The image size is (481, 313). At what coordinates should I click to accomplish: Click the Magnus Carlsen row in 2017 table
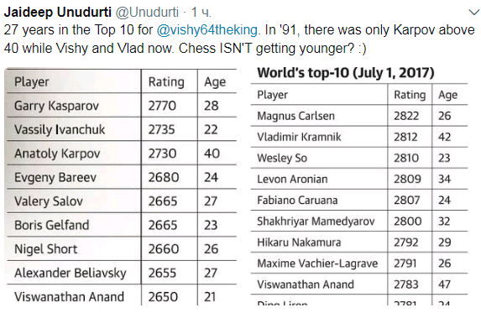(x=359, y=116)
